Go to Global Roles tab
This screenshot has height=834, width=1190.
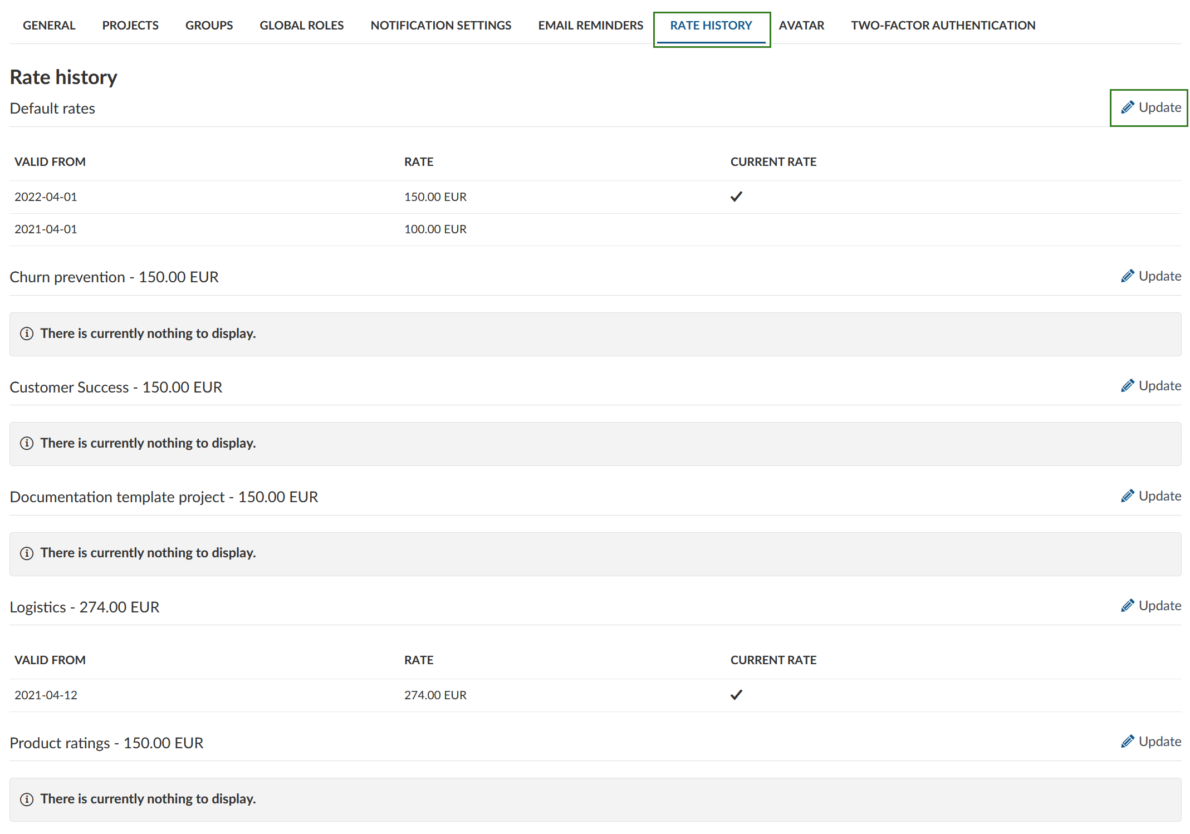(301, 26)
